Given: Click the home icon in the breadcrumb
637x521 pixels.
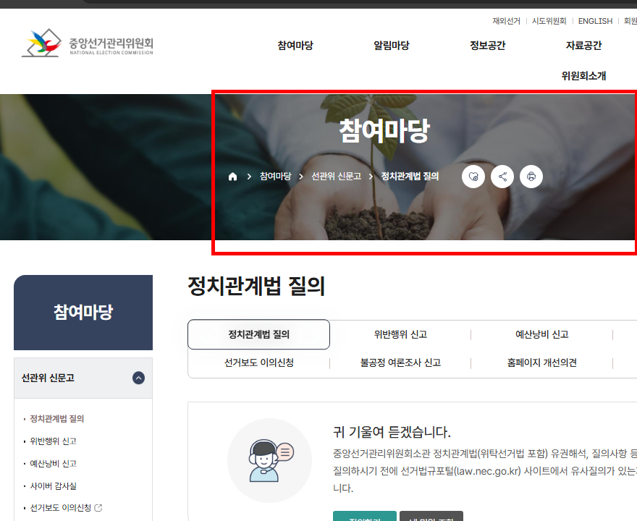Looking at the screenshot, I should 232,176.
